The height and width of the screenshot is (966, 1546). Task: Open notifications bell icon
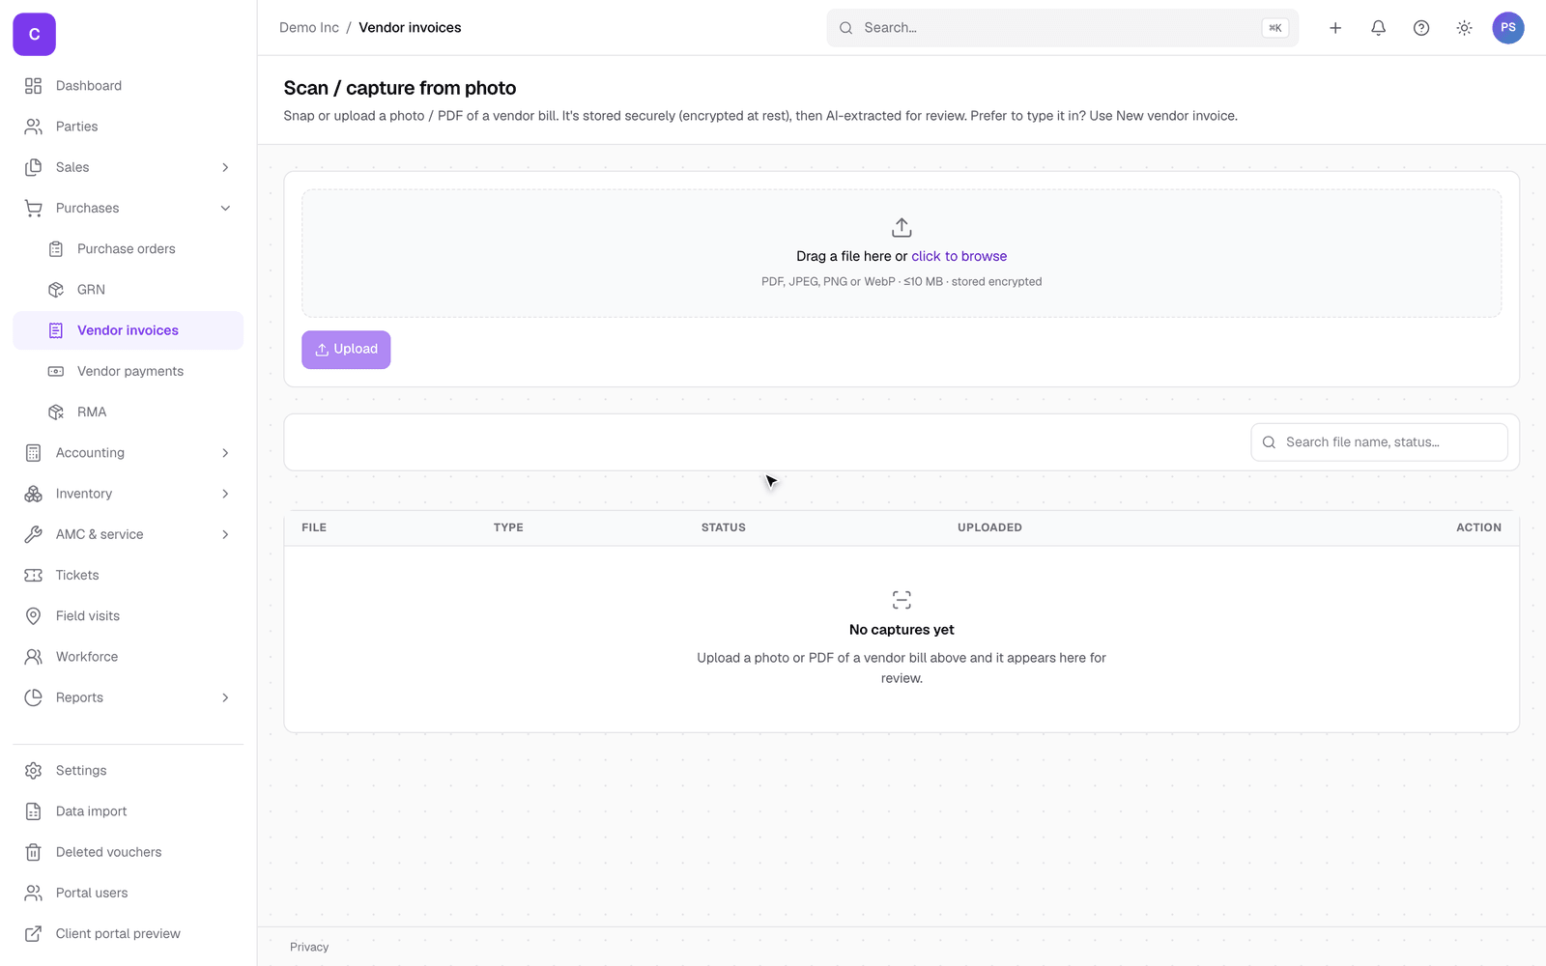pos(1378,28)
